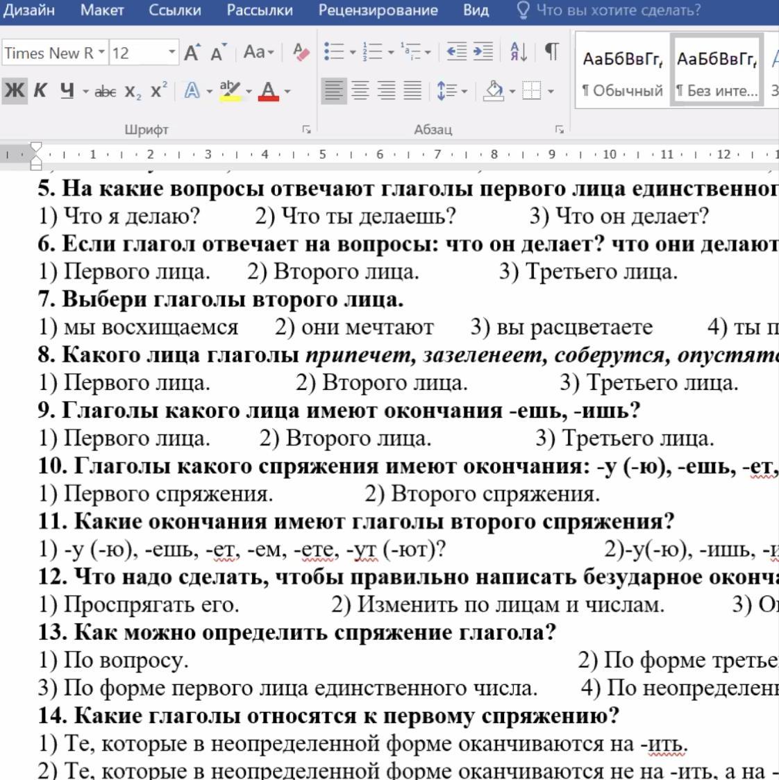Apply superscript formatting
The image size is (779, 780).
[159, 91]
